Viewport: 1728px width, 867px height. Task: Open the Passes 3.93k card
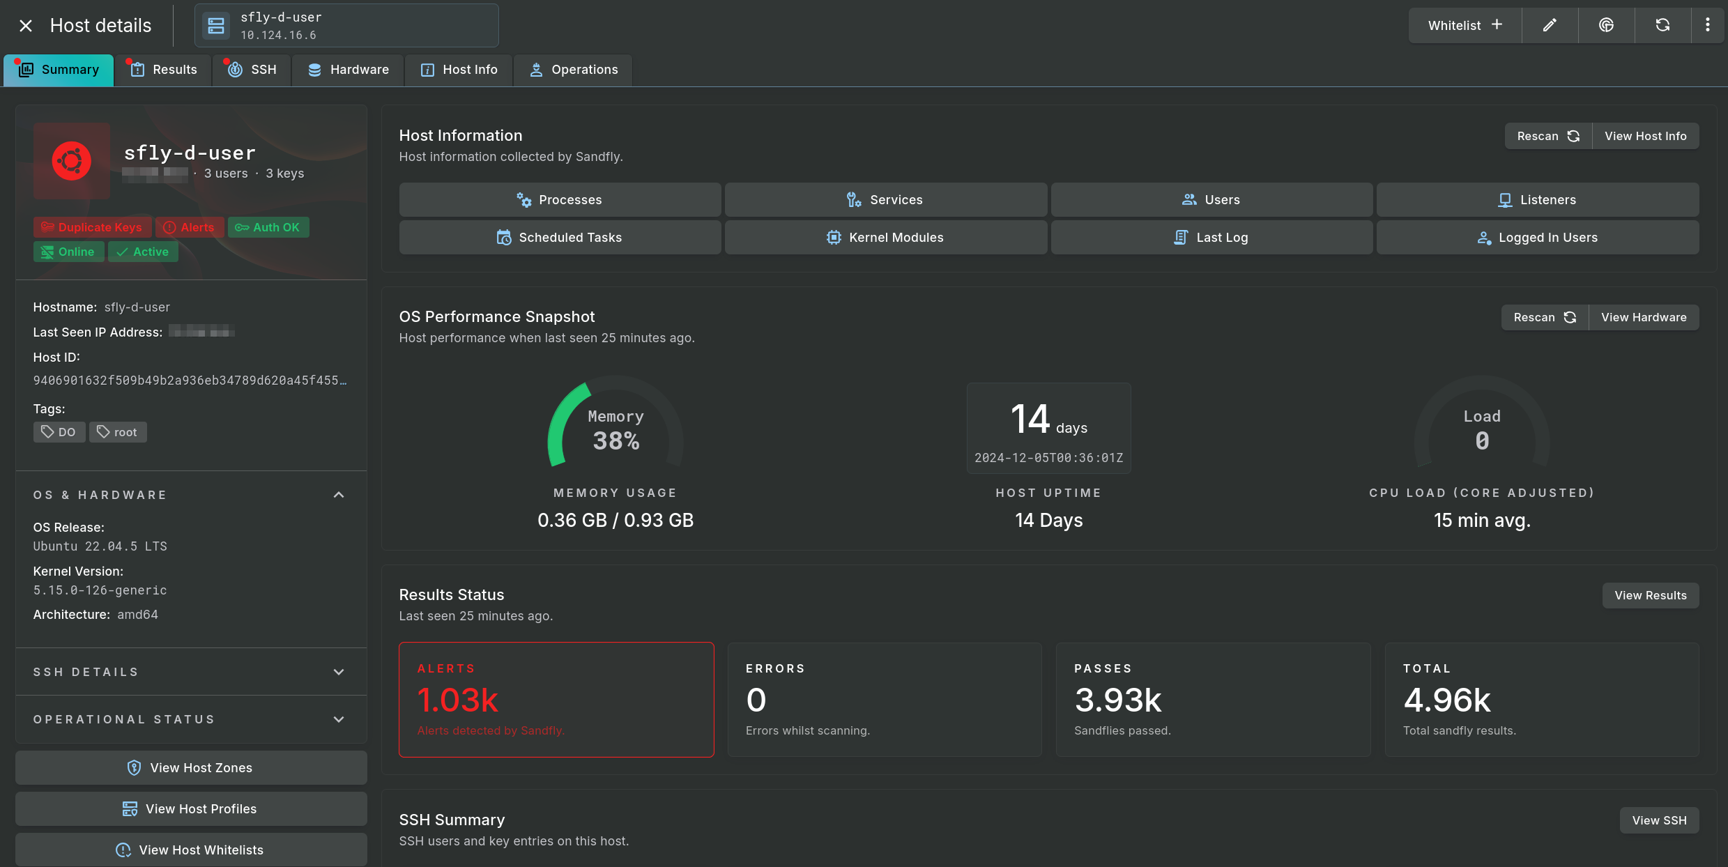coord(1213,700)
